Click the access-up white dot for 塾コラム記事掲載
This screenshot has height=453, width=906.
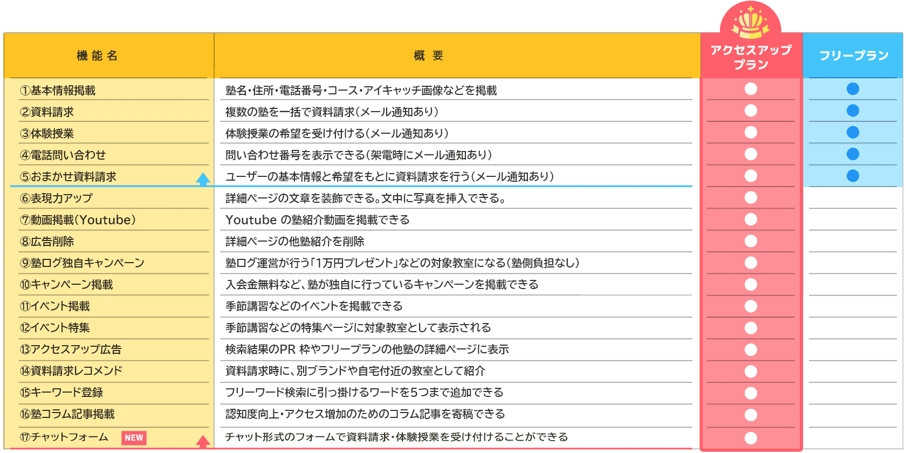click(x=751, y=415)
